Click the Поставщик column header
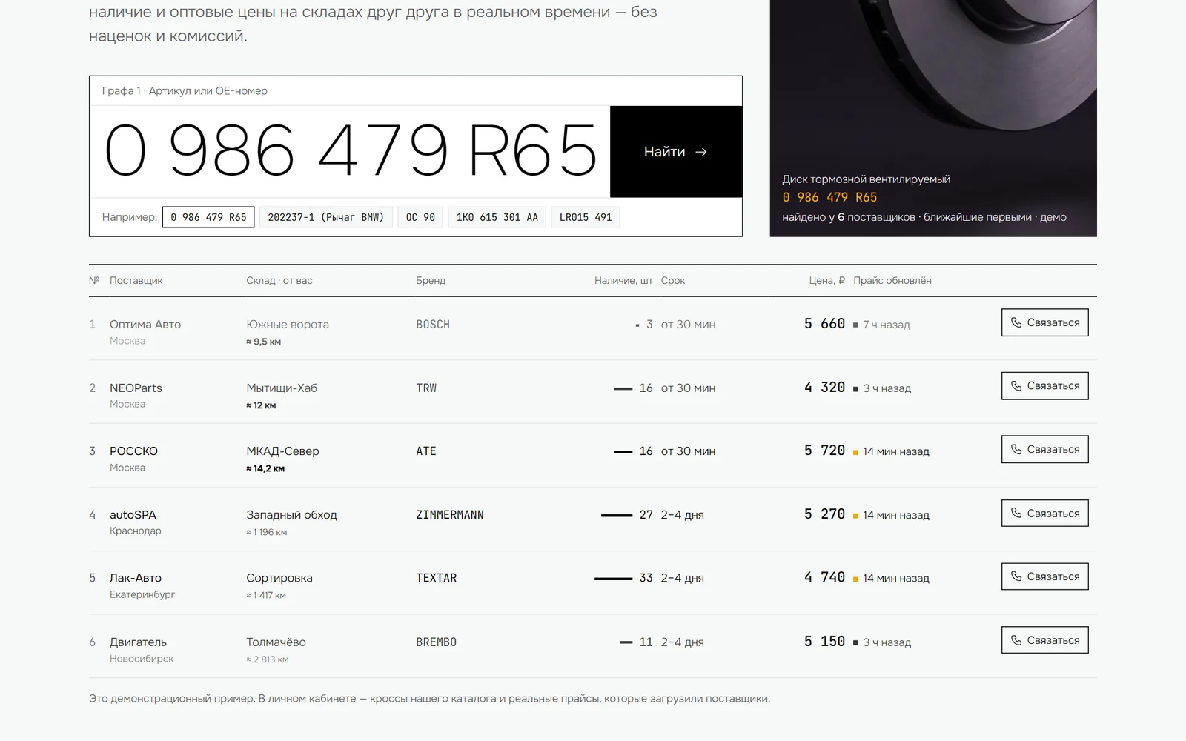This screenshot has width=1186, height=741. tap(136, 281)
